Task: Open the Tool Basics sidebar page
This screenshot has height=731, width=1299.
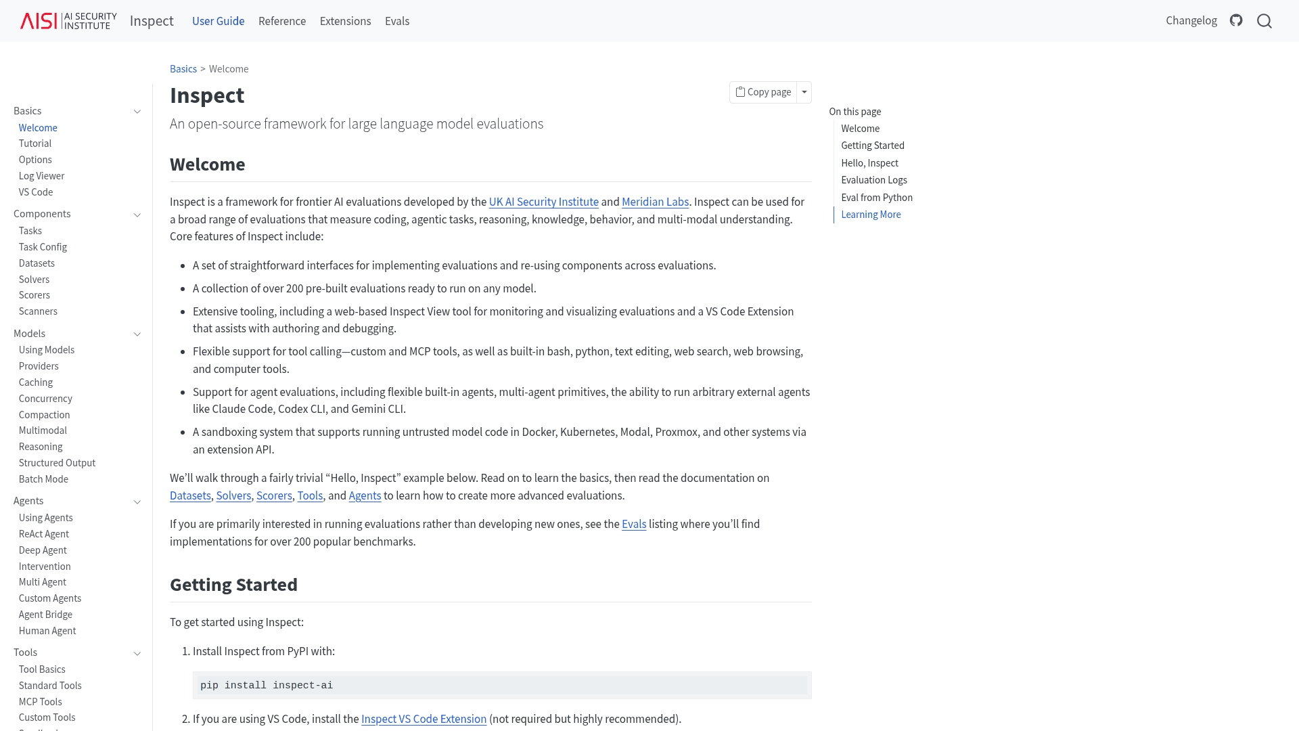Action: click(x=42, y=669)
